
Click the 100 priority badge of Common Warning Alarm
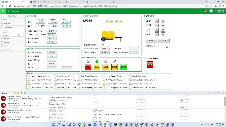point(3,98)
